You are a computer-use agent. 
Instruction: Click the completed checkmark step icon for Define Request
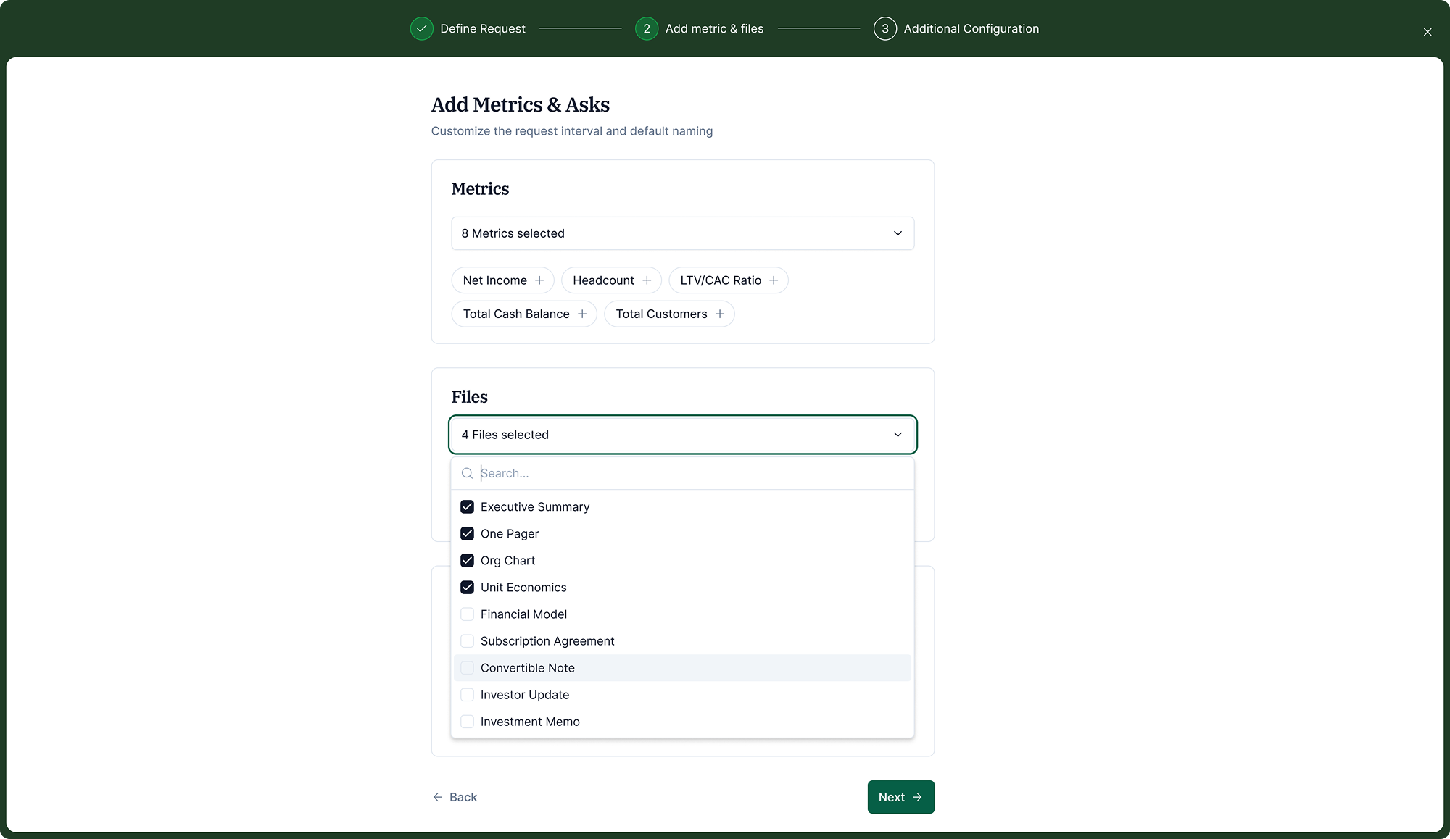tap(421, 28)
